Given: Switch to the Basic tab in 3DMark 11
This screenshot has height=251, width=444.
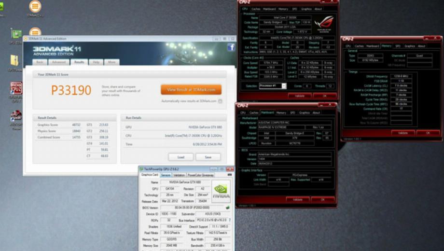Looking at the screenshot, I should [40, 62].
